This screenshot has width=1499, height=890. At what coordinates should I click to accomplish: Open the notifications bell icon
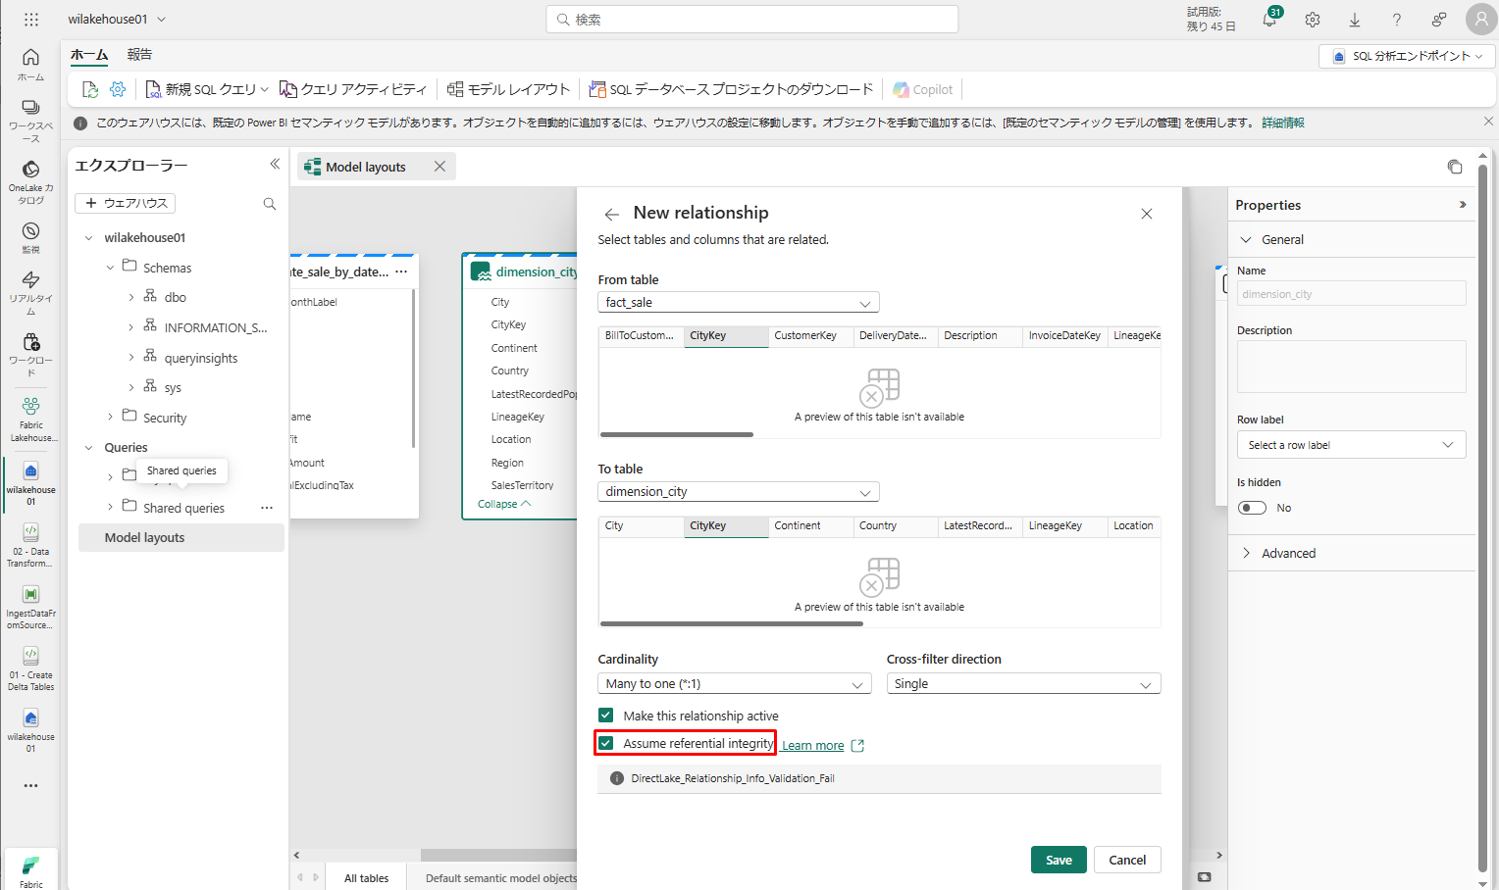tap(1268, 21)
